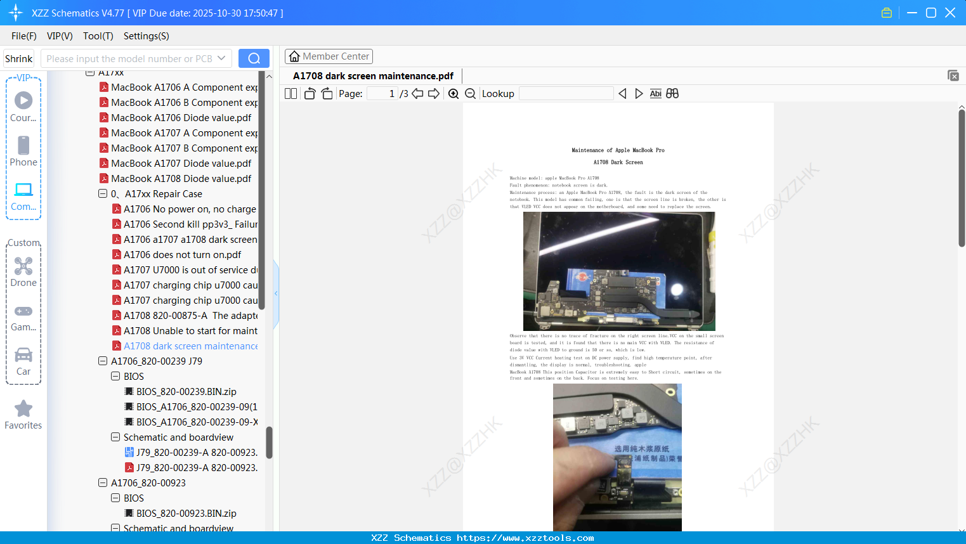Screen dimensions: 966x544
Task: Find next lookup match triangle
Action: pyautogui.click(x=639, y=94)
